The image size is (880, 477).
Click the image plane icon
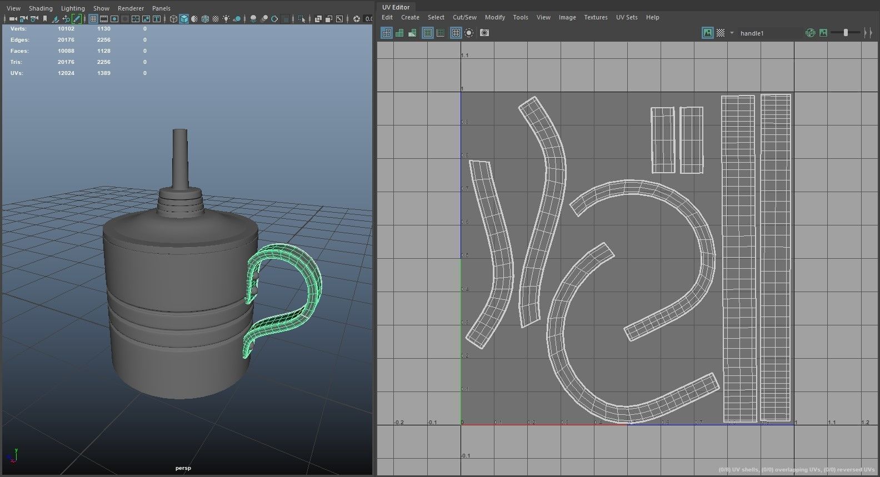click(56, 19)
